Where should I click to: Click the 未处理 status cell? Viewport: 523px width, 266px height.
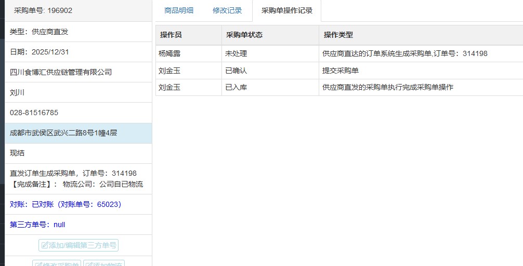236,53
